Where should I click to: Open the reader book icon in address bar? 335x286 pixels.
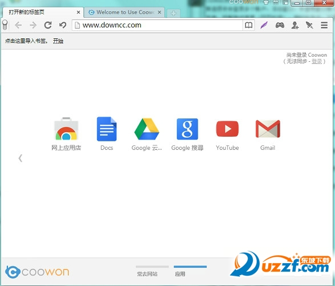pyautogui.click(x=248, y=25)
